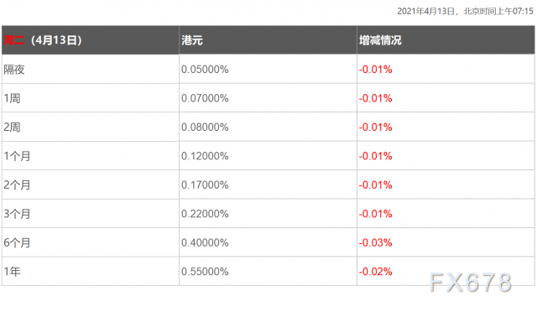Click the 0.05000% overnight rate cell

coord(205,70)
